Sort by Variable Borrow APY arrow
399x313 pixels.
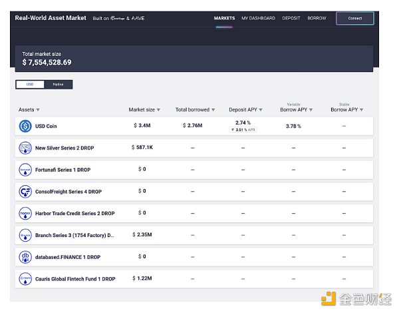point(311,110)
